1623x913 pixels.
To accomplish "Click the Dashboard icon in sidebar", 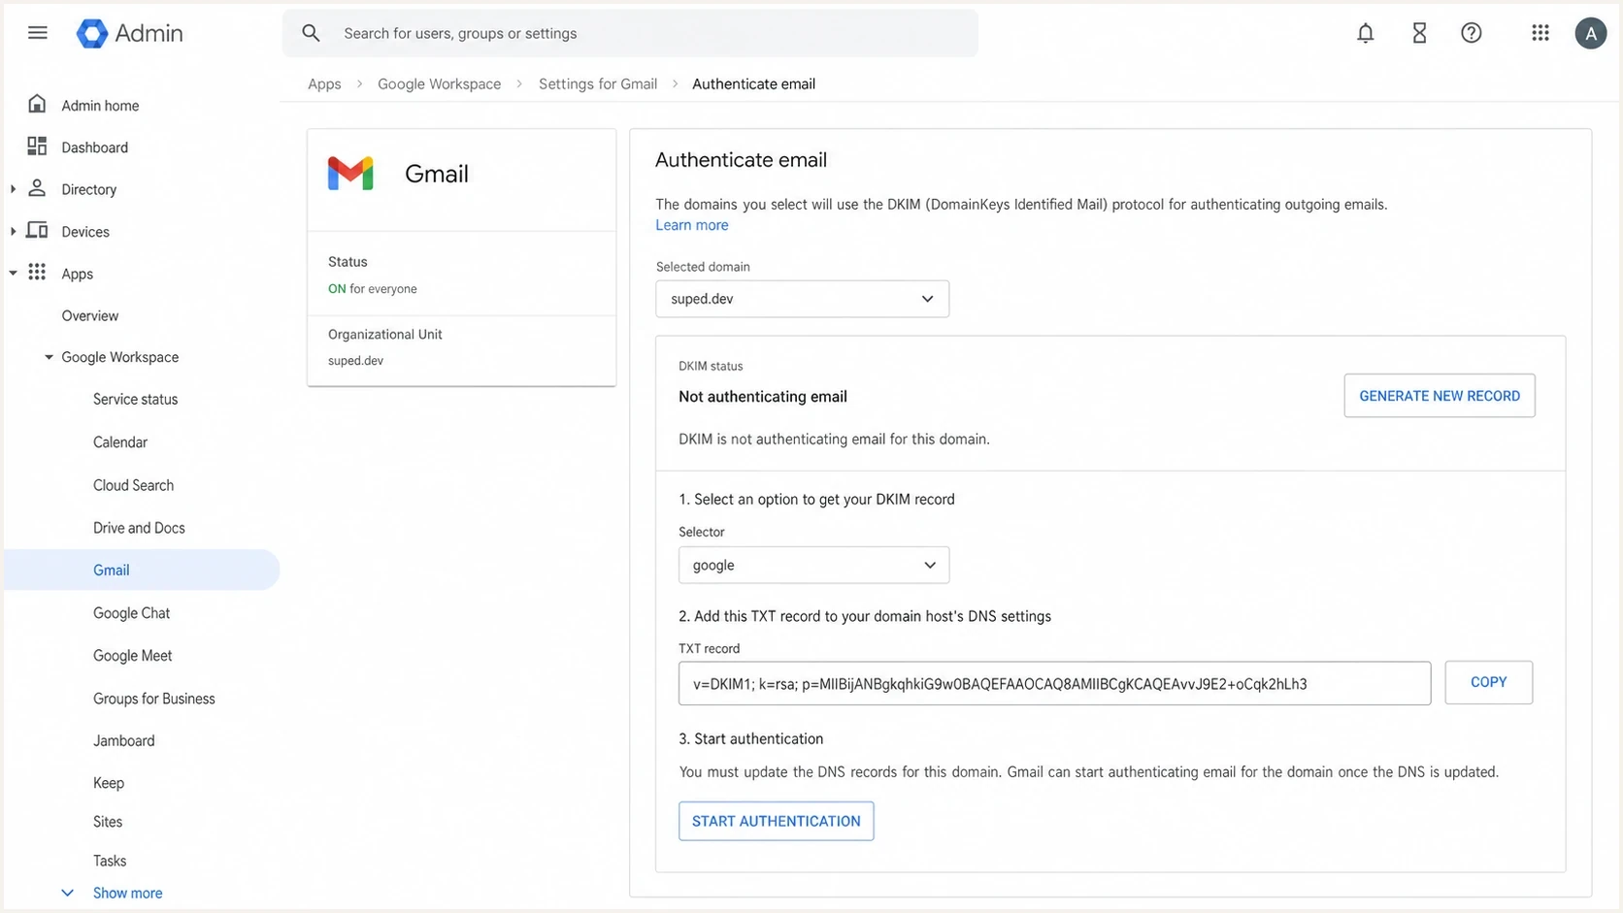I will pos(37,146).
